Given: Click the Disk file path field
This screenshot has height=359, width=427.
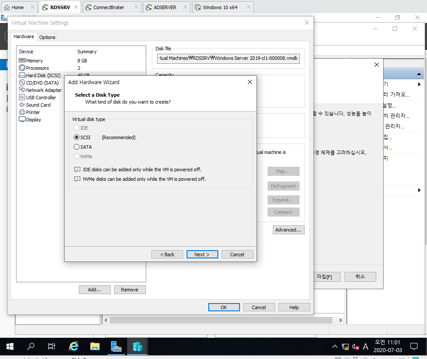Looking at the screenshot, I should 228,58.
